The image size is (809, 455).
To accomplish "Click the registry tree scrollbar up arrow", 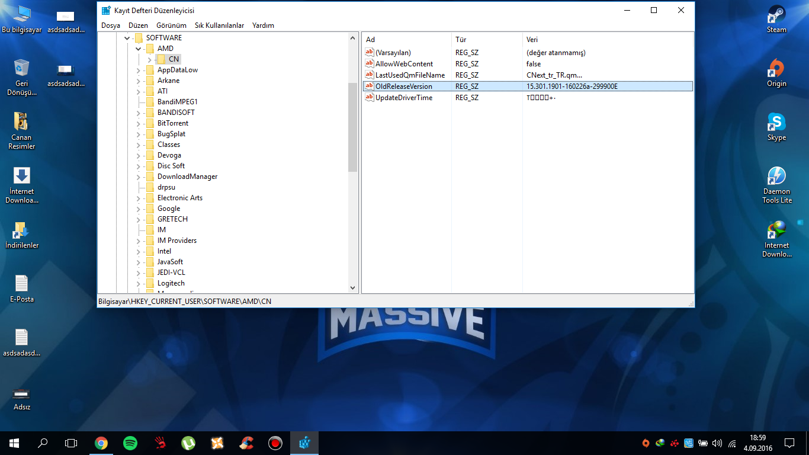I will coord(353,38).
